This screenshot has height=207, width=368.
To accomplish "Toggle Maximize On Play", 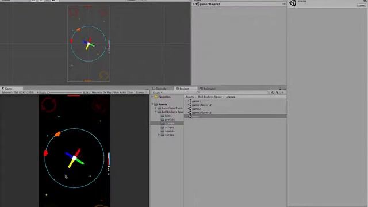I will tap(101, 93).
